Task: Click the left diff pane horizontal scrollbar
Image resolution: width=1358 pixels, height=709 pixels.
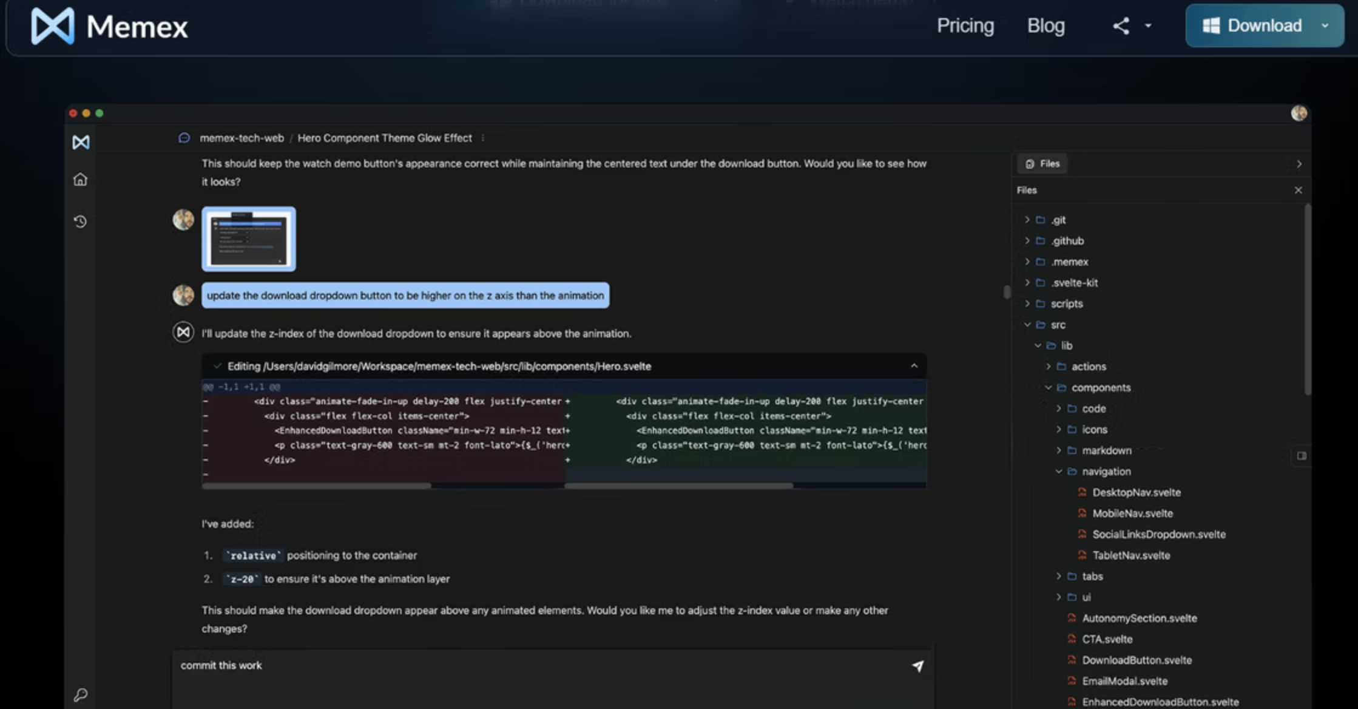Action: [317, 486]
